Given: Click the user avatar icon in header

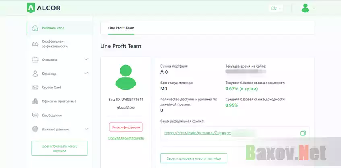Looking at the screenshot, I should (x=305, y=8).
